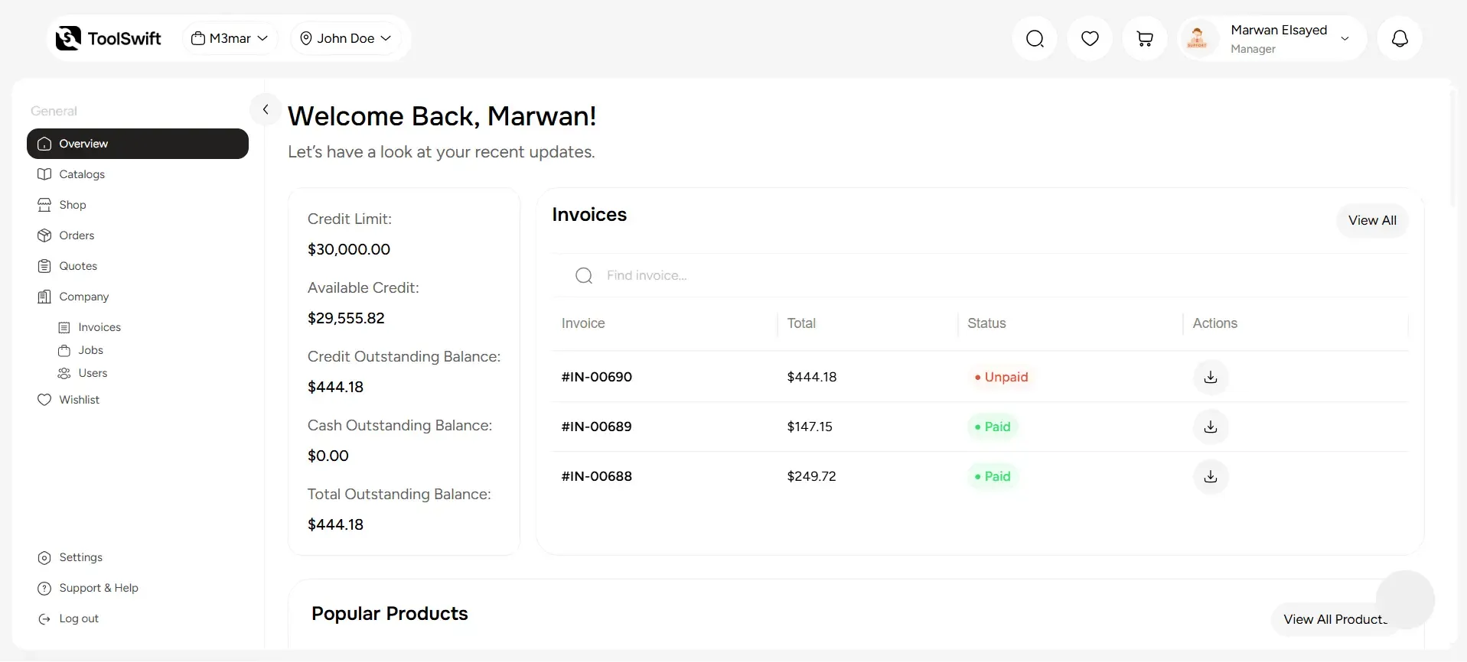1467x662 pixels.
Task: Open notifications via the bell icon
Action: point(1400,38)
